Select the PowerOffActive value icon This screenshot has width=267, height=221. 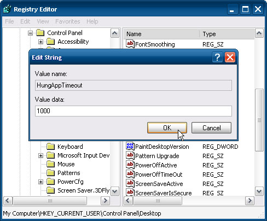pyautogui.click(x=130, y=165)
